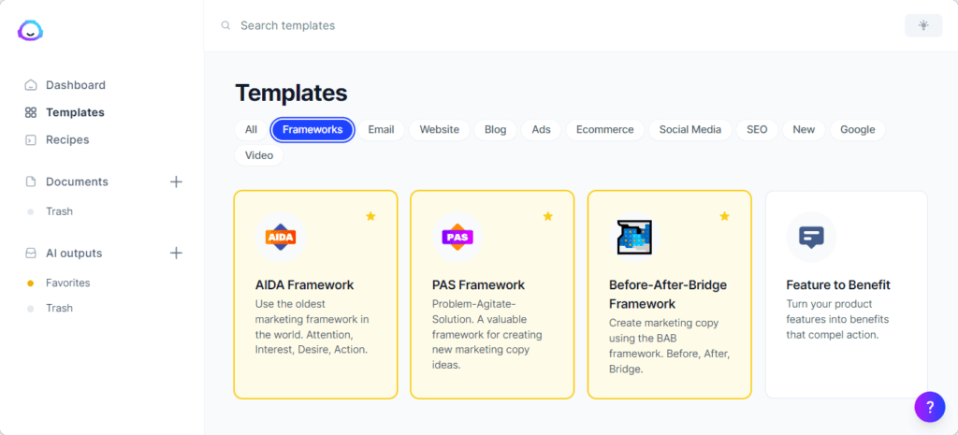This screenshot has width=958, height=435.
Task: Click the AI outputs inbox icon
Action: tap(31, 253)
